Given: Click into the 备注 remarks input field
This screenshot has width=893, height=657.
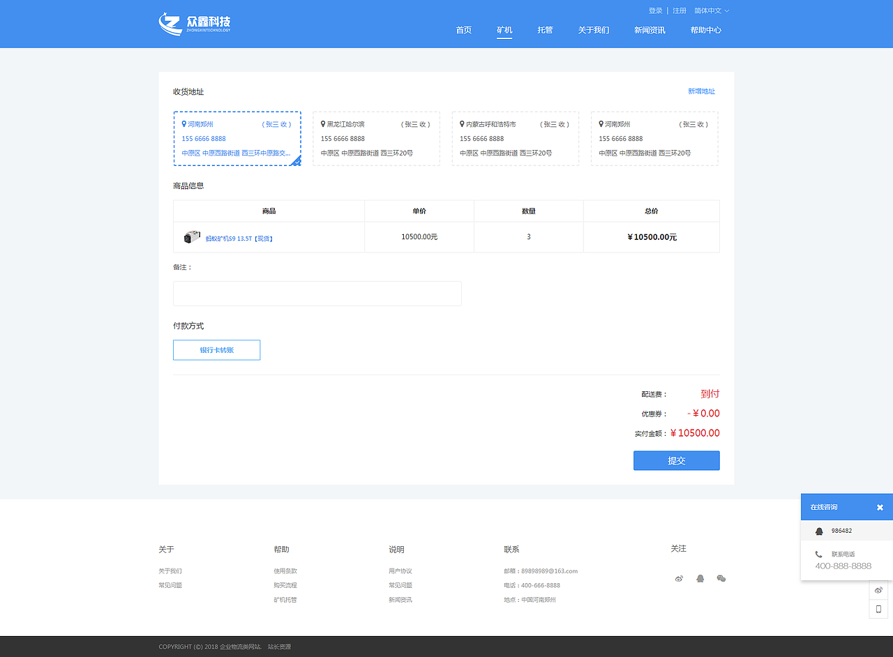Looking at the screenshot, I should pyautogui.click(x=317, y=293).
